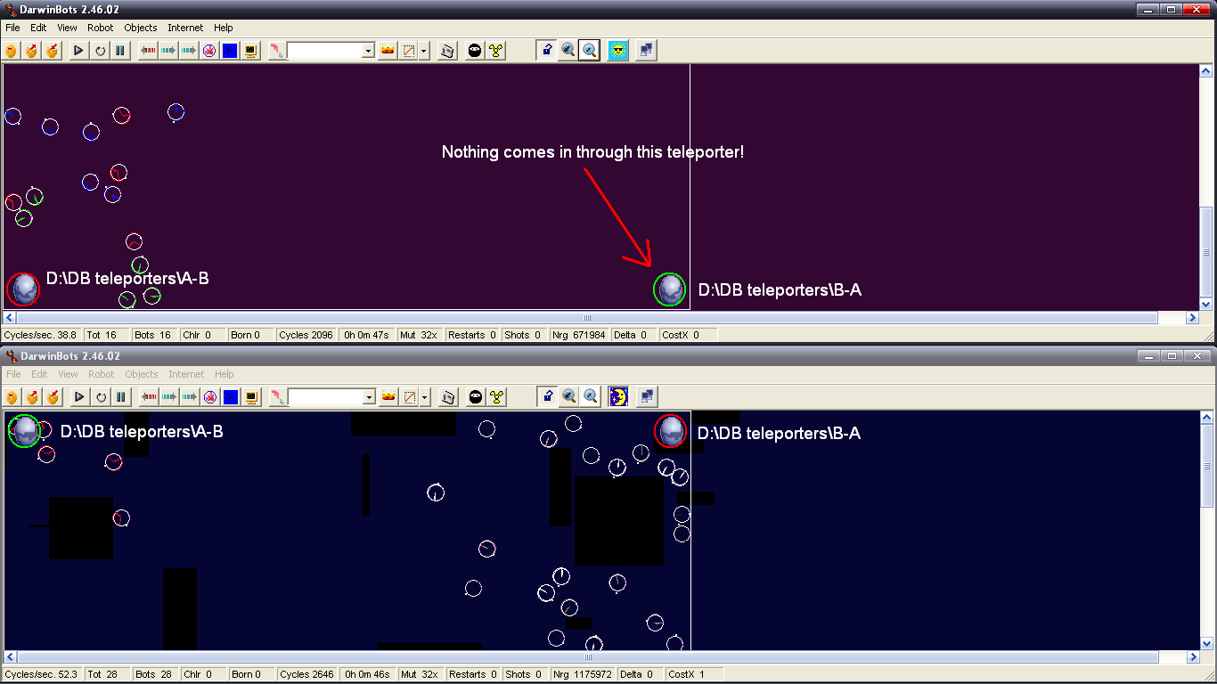Open the toolbar combo box in the top window

click(368, 52)
